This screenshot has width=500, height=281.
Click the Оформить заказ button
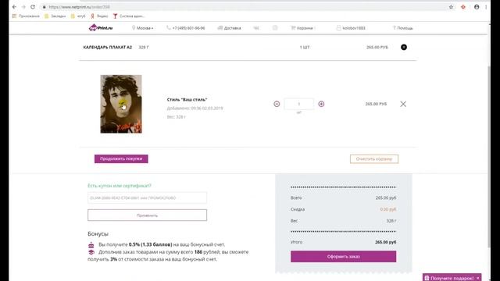coord(344,257)
